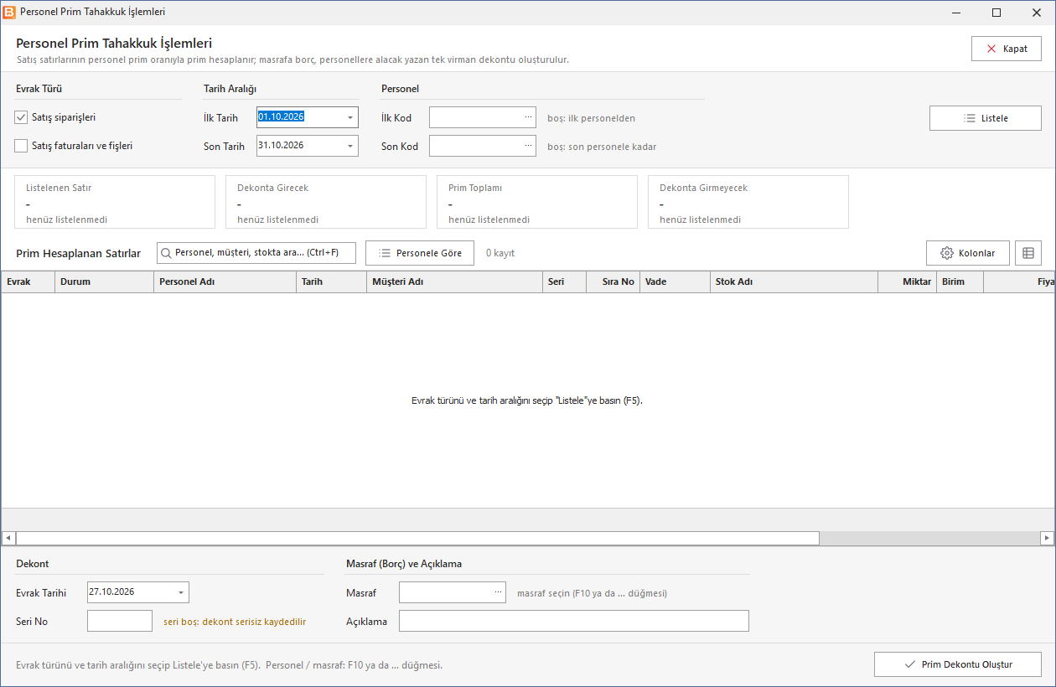1056x687 pixels.
Task: Sort by the Stok Adı column header
Action: (x=795, y=282)
